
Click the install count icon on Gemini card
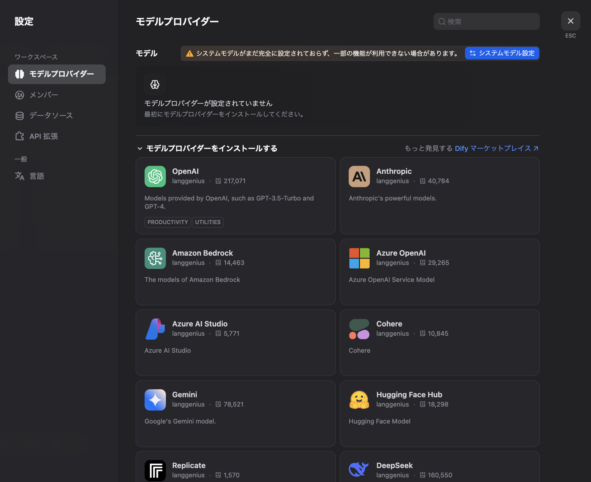218,404
